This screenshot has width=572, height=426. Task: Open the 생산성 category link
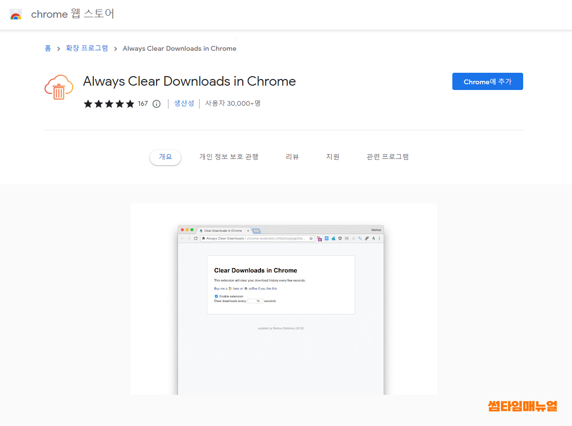(x=184, y=103)
